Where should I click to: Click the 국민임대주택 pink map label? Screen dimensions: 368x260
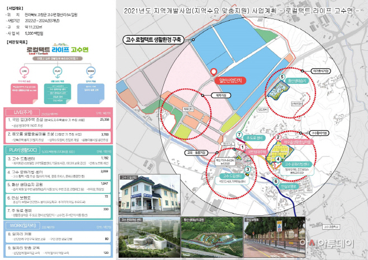coord(257,152)
